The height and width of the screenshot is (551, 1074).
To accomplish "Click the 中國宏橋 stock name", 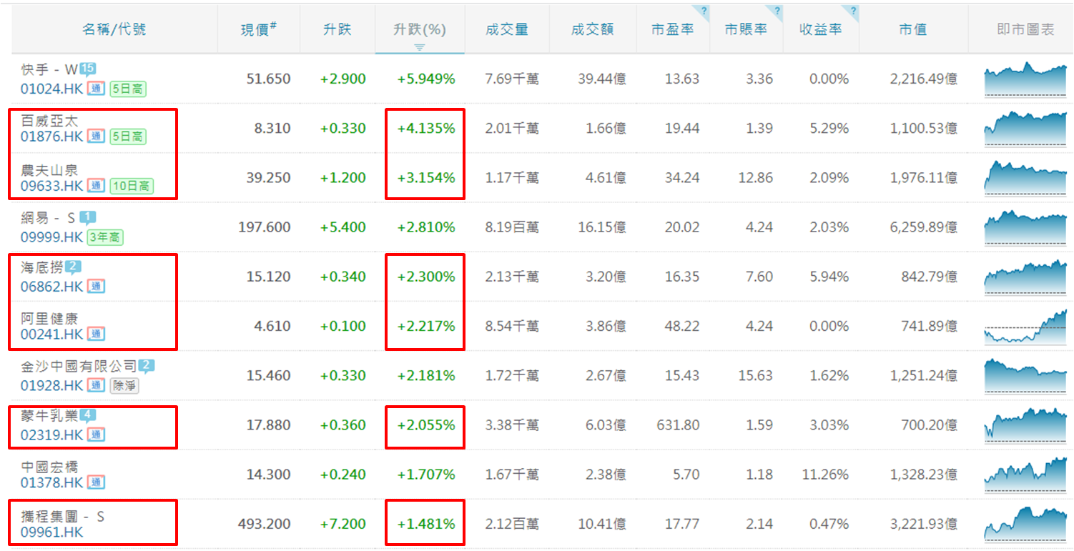I will pyautogui.click(x=49, y=467).
